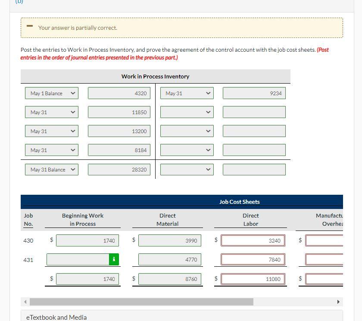Click the 8184 debit amount field
This screenshot has height=321, width=362.
[x=119, y=150]
